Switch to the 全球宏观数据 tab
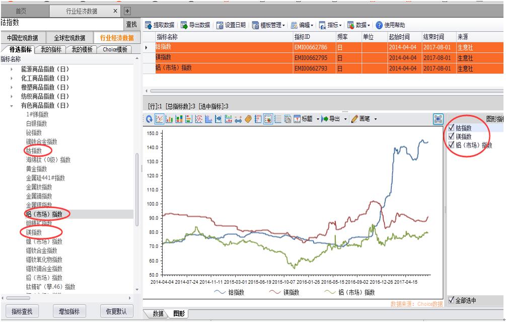 coord(69,38)
